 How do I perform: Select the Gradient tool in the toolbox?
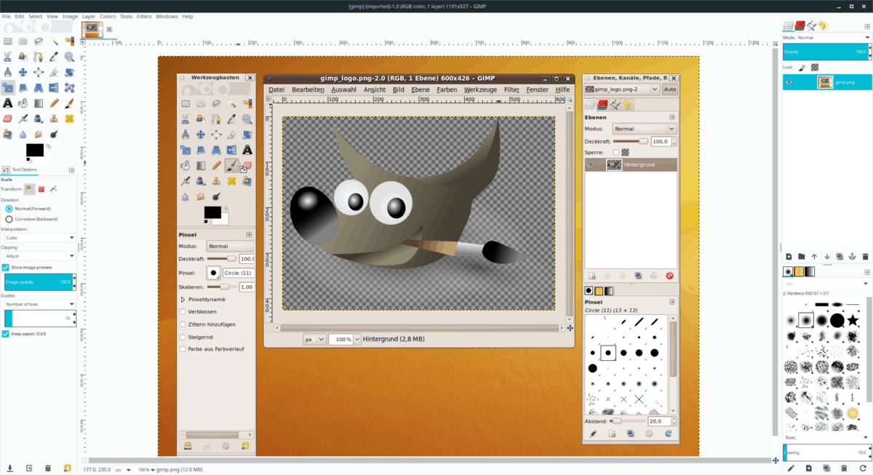[x=200, y=164]
